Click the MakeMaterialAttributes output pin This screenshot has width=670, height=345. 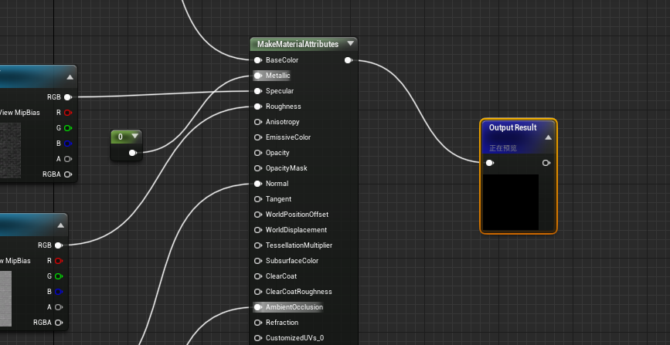pyautogui.click(x=349, y=60)
